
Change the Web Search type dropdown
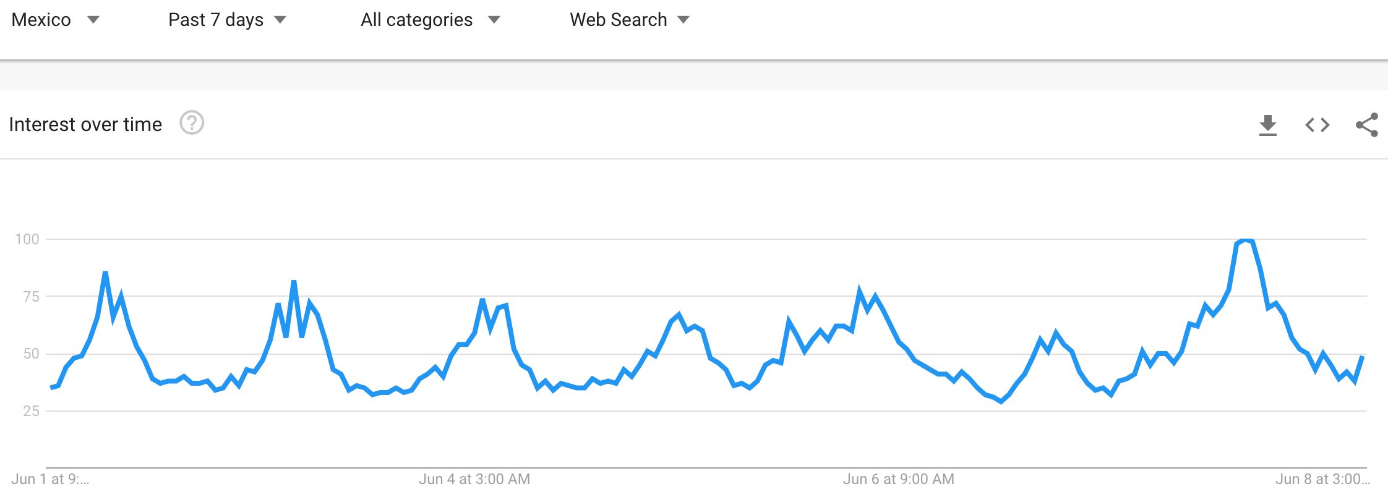tap(630, 20)
